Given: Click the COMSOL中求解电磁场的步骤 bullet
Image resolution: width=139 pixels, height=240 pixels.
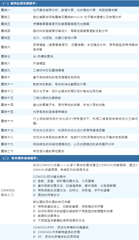Looking at the screenshot, I should 56,232.
